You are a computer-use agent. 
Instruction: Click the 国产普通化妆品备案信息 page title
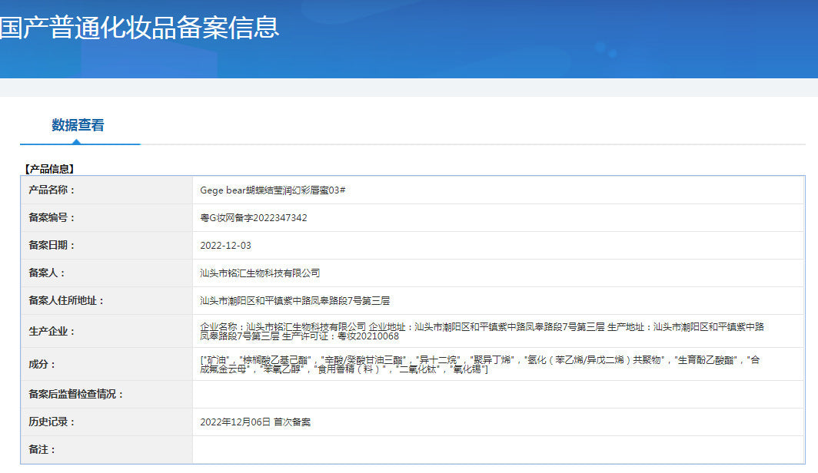click(139, 28)
